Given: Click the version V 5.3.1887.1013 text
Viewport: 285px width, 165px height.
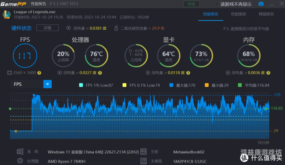Looking at the screenshot, I should pos(64,4).
